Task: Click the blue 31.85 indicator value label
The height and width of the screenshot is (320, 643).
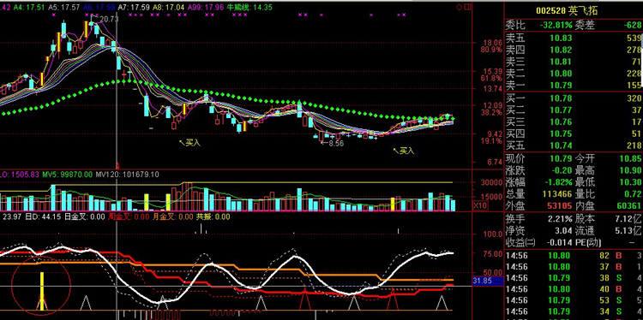Action: 488,281
